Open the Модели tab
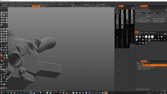Viewport: 167px width, 94px height. [x=146, y=32]
